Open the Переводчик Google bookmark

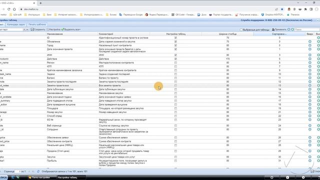131,14
